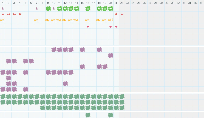Click the single red drop on day 1
Screen dimensions: 204x118
[3, 14]
